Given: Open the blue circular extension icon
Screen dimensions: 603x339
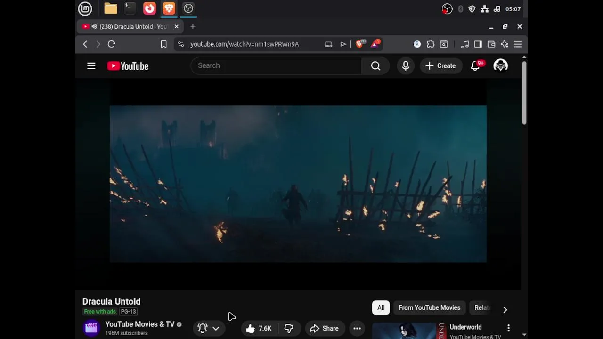Looking at the screenshot, I should [417, 44].
